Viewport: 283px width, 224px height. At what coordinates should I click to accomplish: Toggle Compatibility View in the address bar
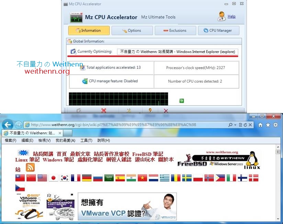tap(240, 125)
